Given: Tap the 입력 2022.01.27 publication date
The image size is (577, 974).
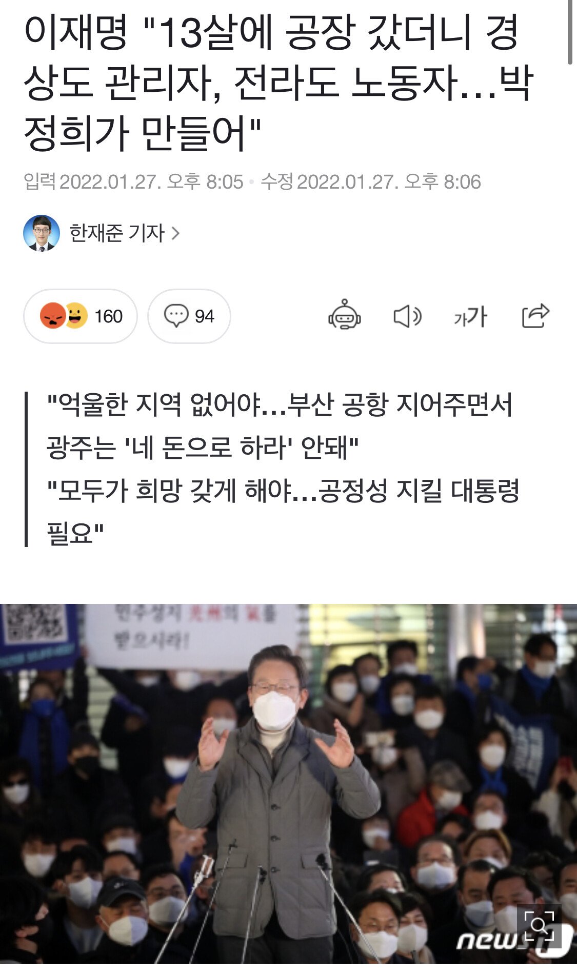Looking at the screenshot, I should pyautogui.click(x=133, y=182).
